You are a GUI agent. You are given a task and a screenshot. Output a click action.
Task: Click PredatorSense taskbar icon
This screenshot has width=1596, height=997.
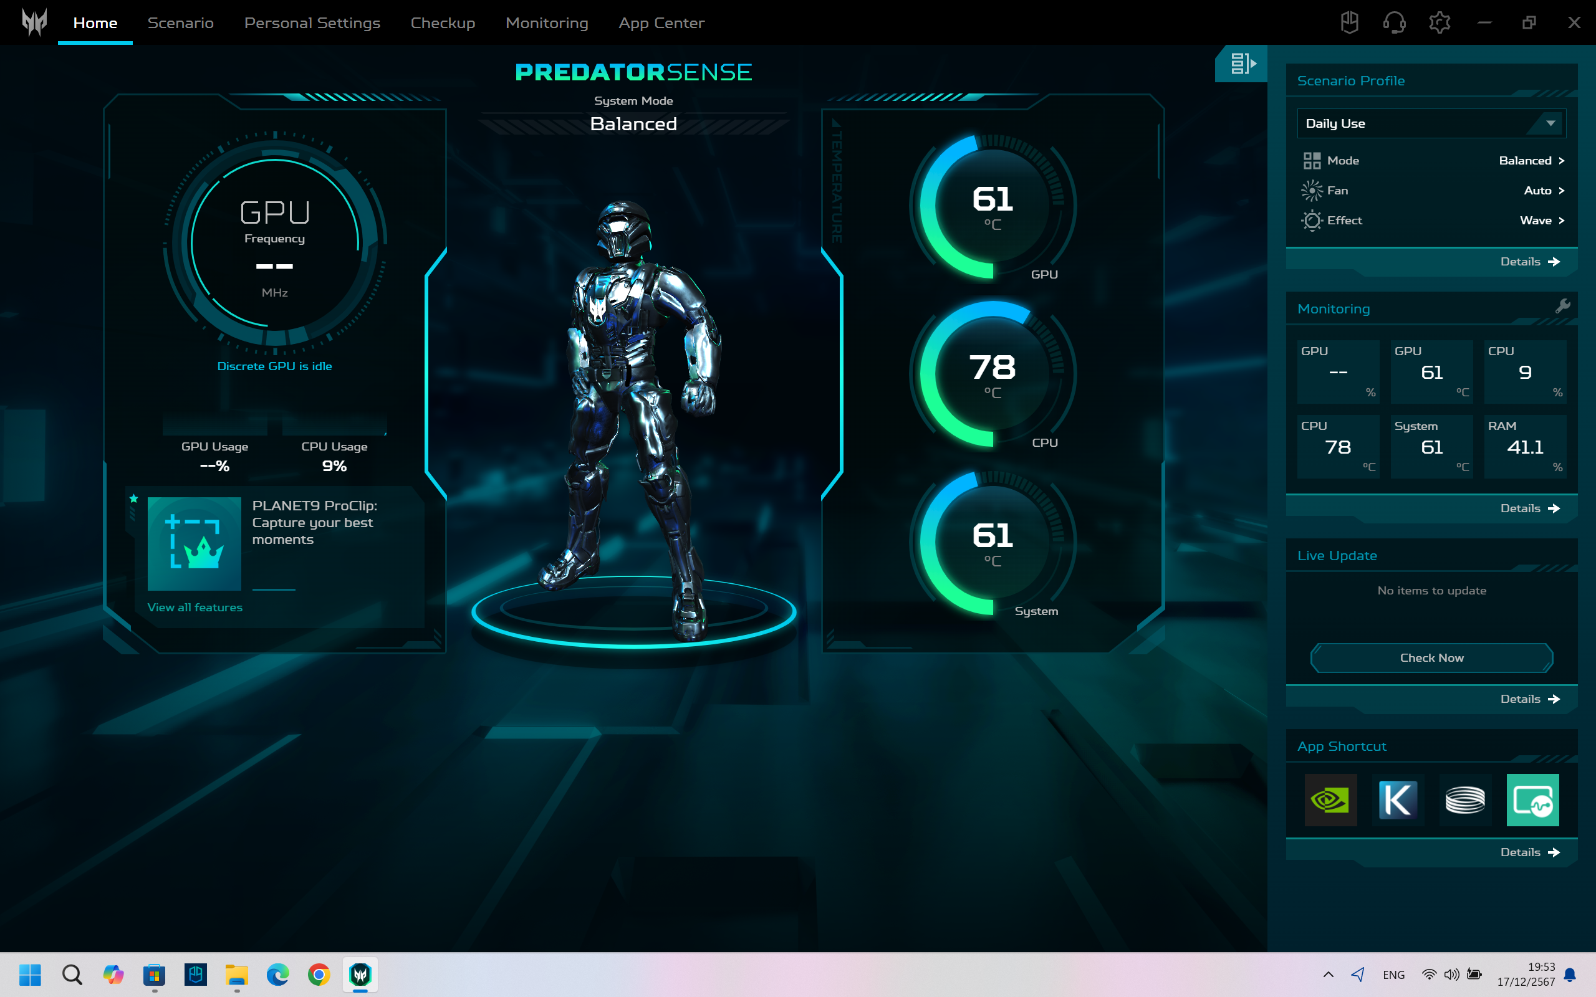pos(360,974)
